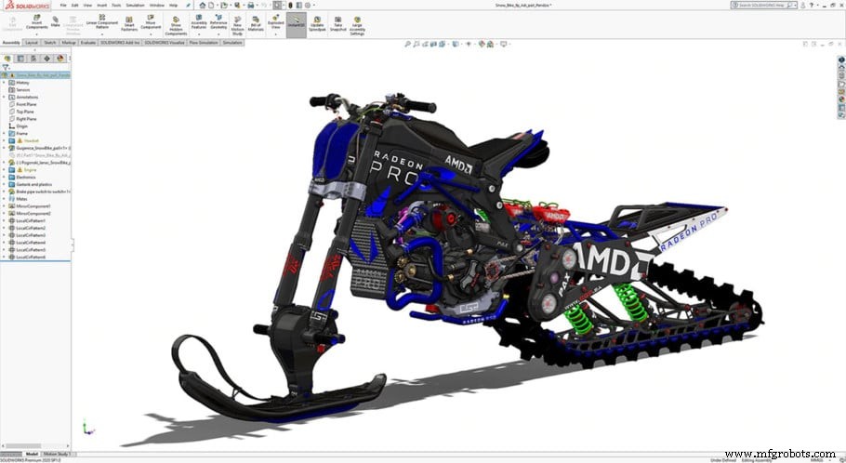The width and height of the screenshot is (846, 463).
Task: Click Take Snapshot
Action: coord(337,23)
